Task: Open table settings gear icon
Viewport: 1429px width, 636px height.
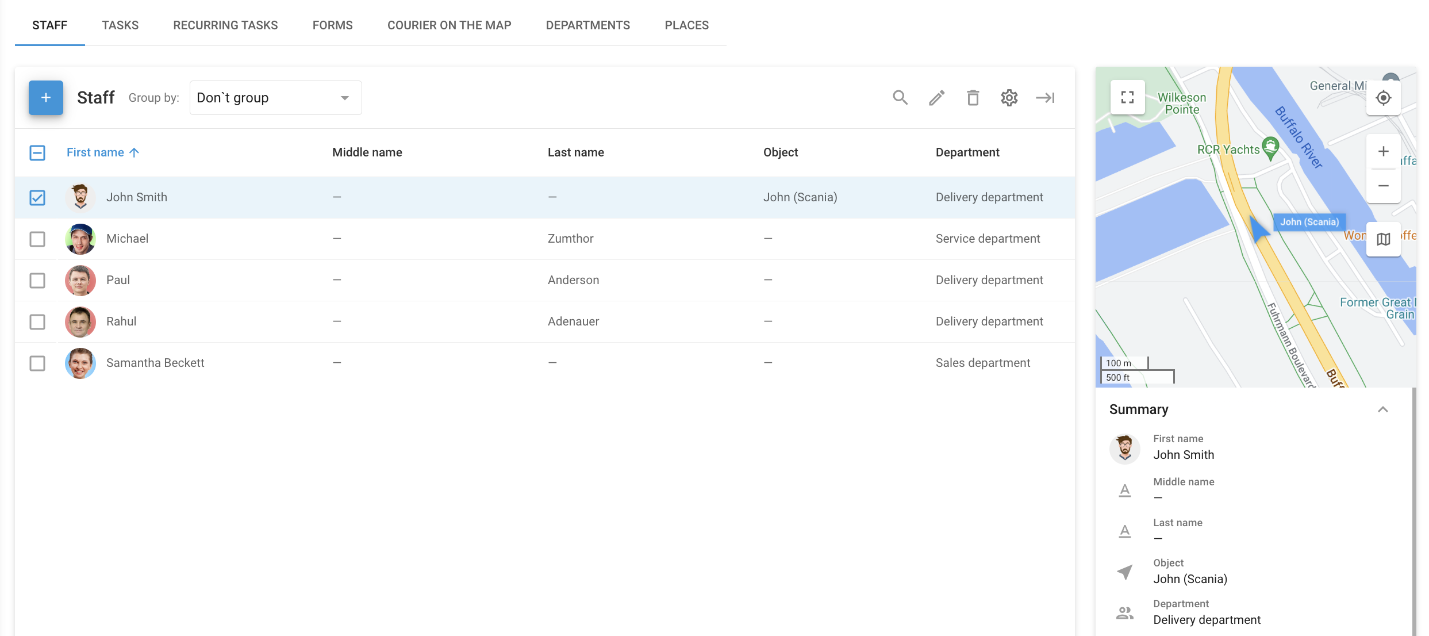Action: [x=1009, y=98]
